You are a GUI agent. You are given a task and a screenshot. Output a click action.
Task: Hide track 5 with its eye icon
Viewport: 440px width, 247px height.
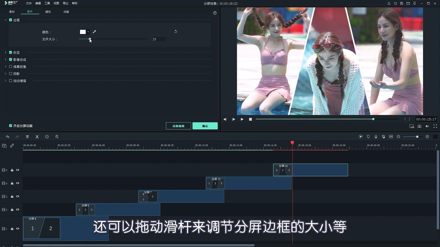click(x=18, y=170)
